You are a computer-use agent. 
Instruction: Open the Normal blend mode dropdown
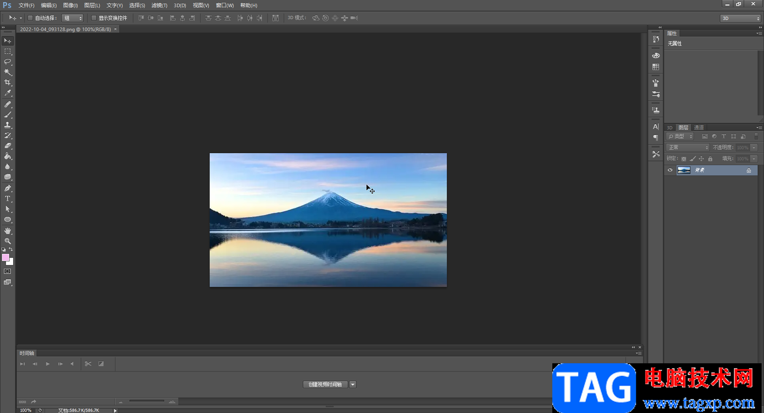(x=688, y=148)
